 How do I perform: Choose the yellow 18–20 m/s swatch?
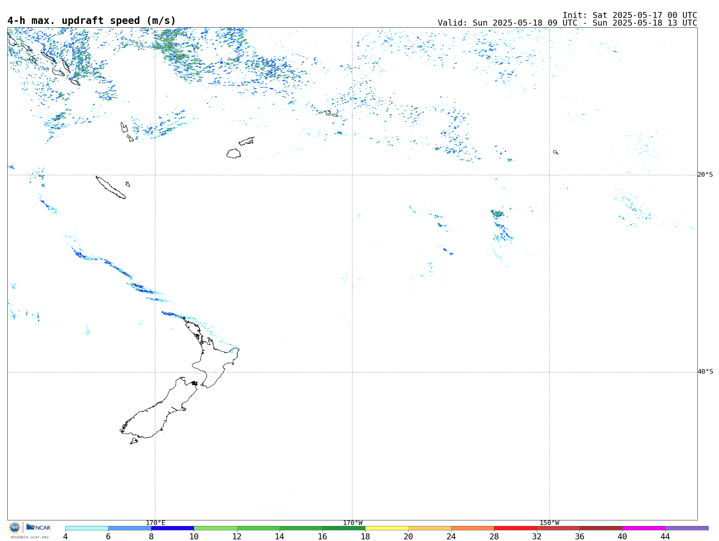tap(387, 528)
